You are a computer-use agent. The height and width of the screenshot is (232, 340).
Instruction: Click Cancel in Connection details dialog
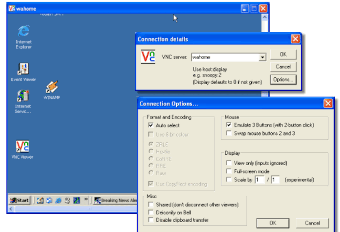click(283, 67)
